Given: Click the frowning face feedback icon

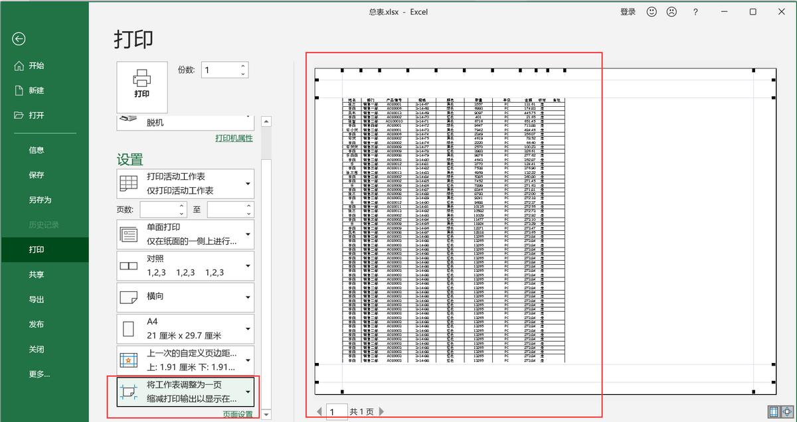Looking at the screenshot, I should pyautogui.click(x=671, y=12).
